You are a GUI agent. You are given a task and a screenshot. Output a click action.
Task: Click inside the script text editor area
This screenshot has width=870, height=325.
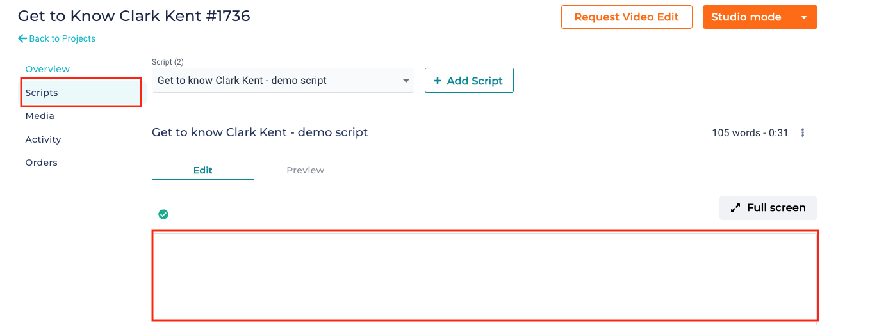[x=485, y=275]
